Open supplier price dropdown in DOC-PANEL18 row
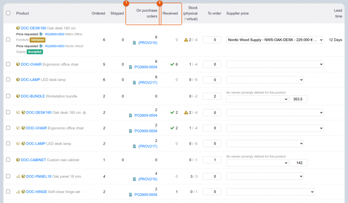 (265, 176)
